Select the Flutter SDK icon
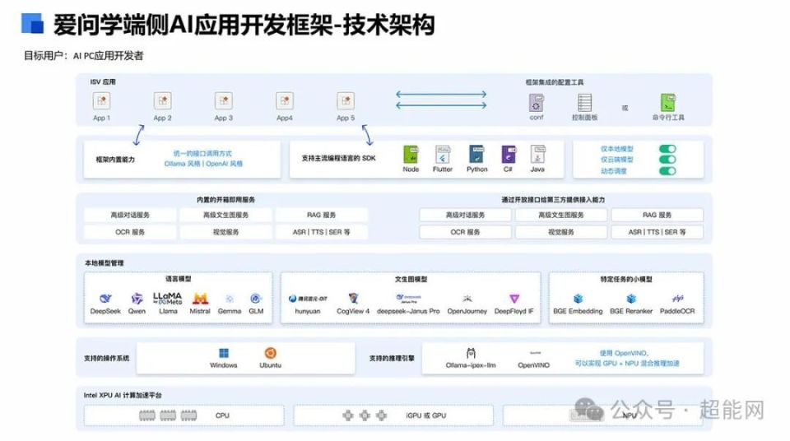790x441 pixels. pos(443,154)
